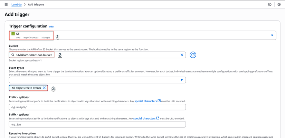Click the external link icon under Prefix
This screenshot has height=138, width=285.
[x=159, y=101]
